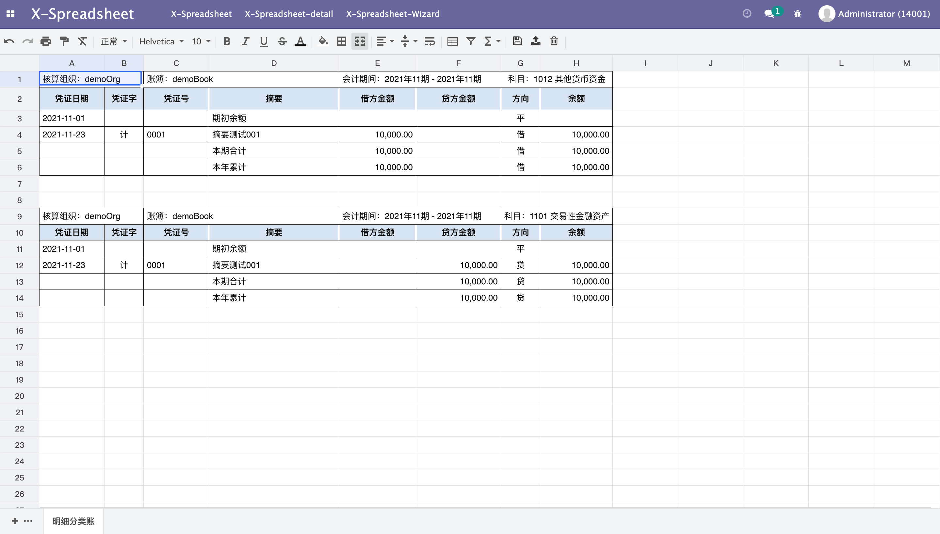
Task: Select cell containing 期初余额 in row 3
Action: (x=273, y=118)
